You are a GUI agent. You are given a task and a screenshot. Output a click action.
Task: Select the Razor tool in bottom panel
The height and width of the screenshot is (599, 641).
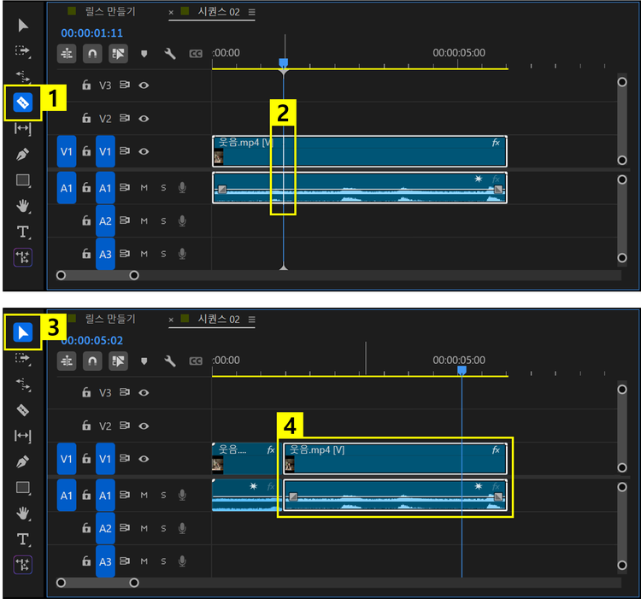click(x=22, y=410)
